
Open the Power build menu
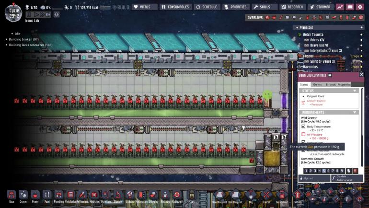click(35, 196)
